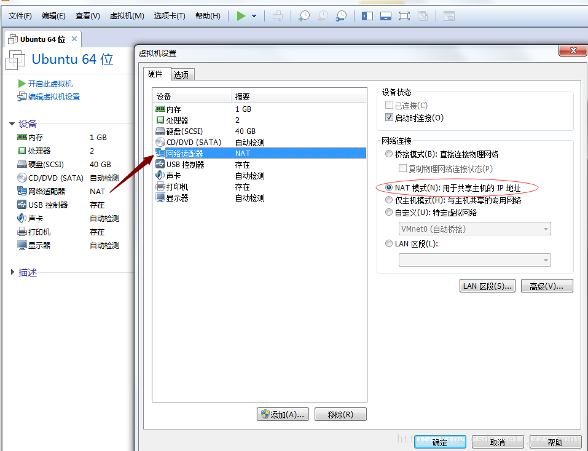Enter full screen mode icon
This screenshot has width=588, height=451.
coord(404,16)
